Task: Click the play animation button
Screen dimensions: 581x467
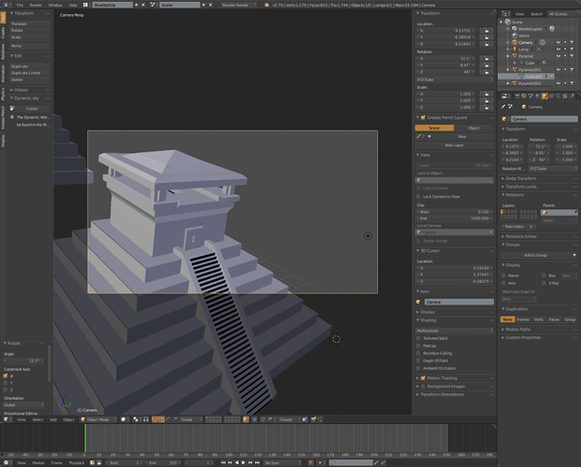Action: coord(243,462)
